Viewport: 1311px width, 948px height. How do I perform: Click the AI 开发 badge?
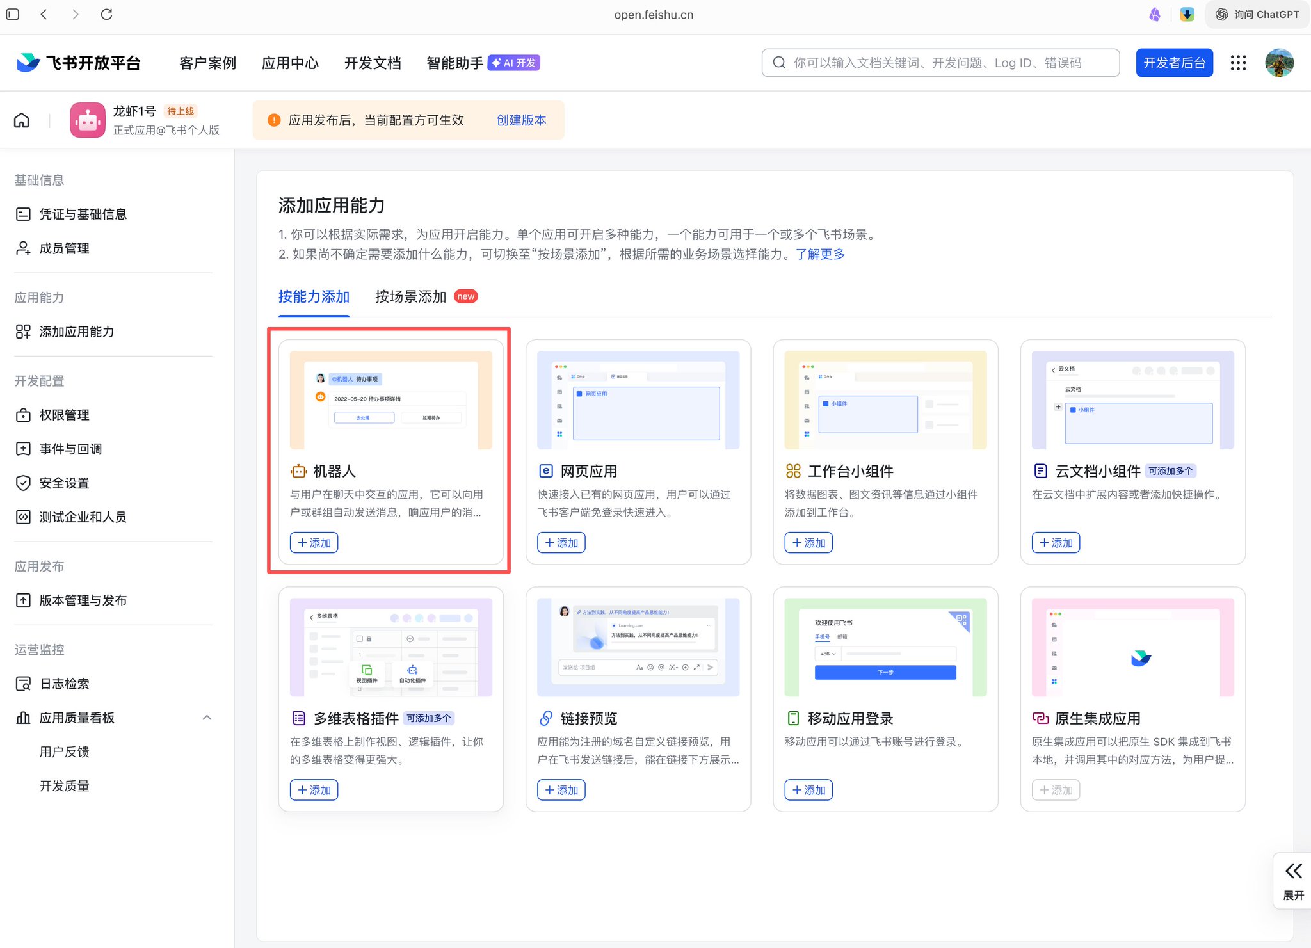514,63
